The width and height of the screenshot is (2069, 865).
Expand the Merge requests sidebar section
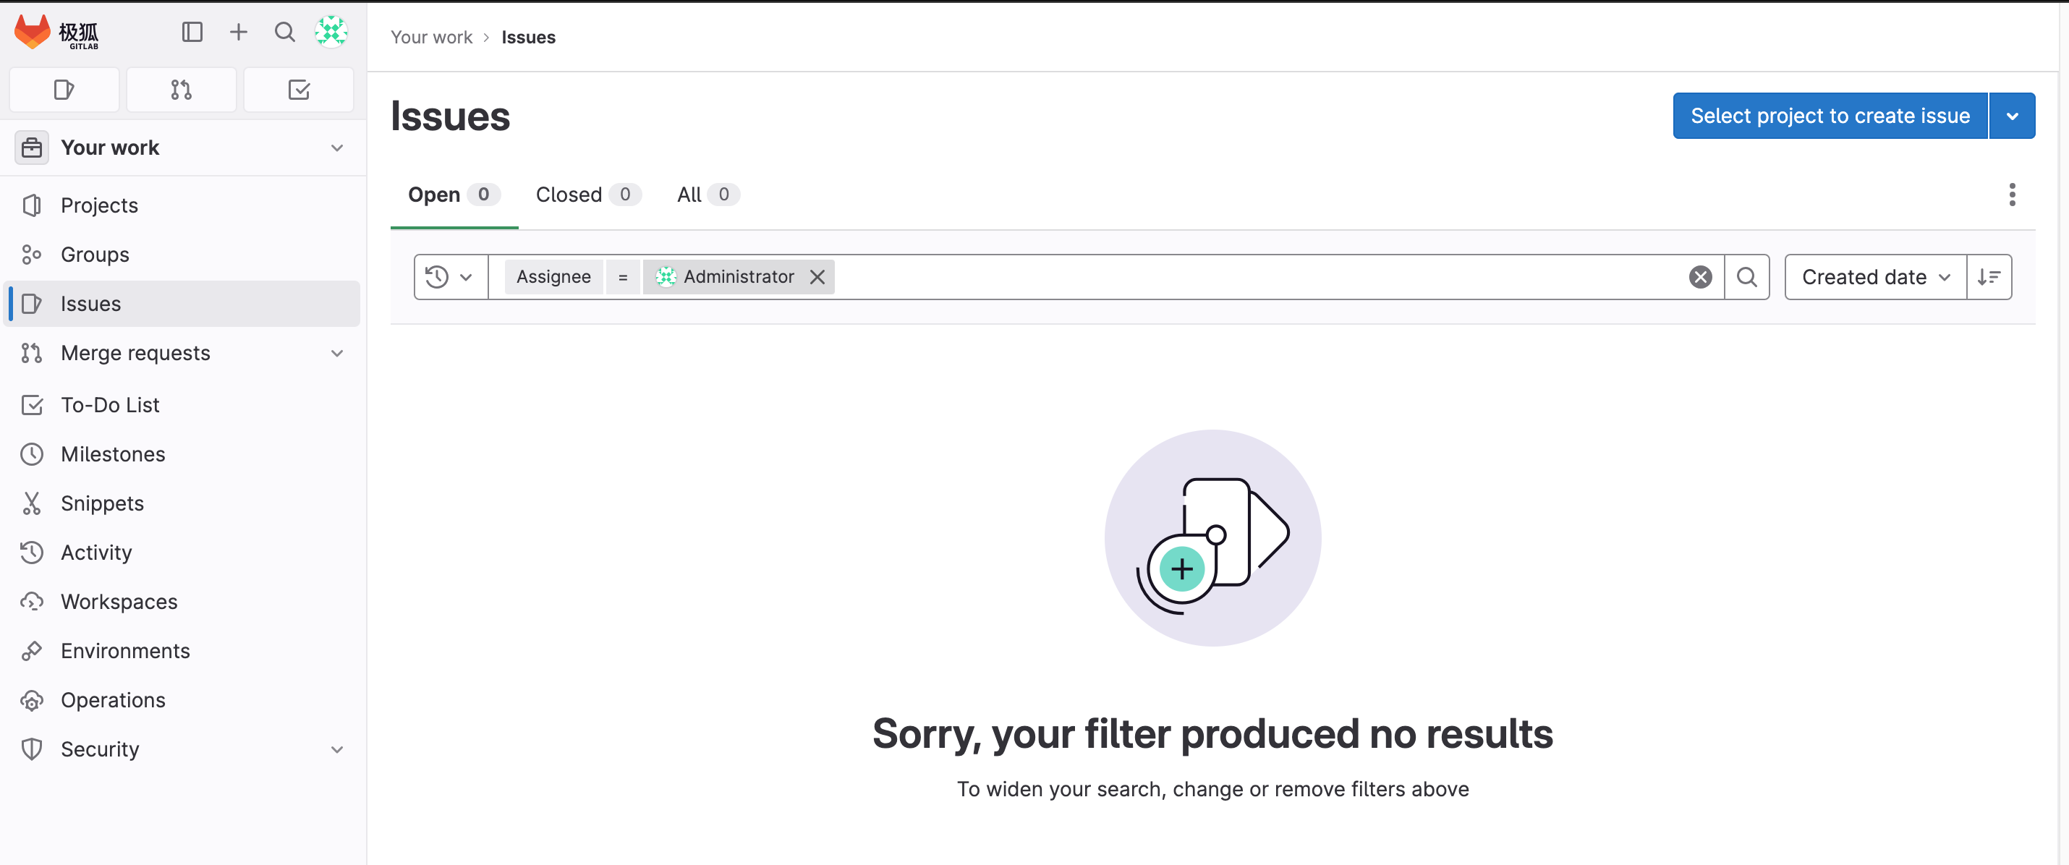(337, 354)
